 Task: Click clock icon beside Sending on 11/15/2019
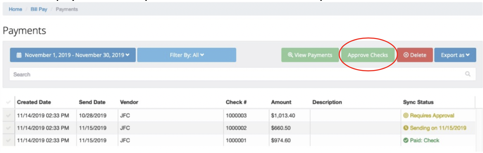click(x=406, y=128)
